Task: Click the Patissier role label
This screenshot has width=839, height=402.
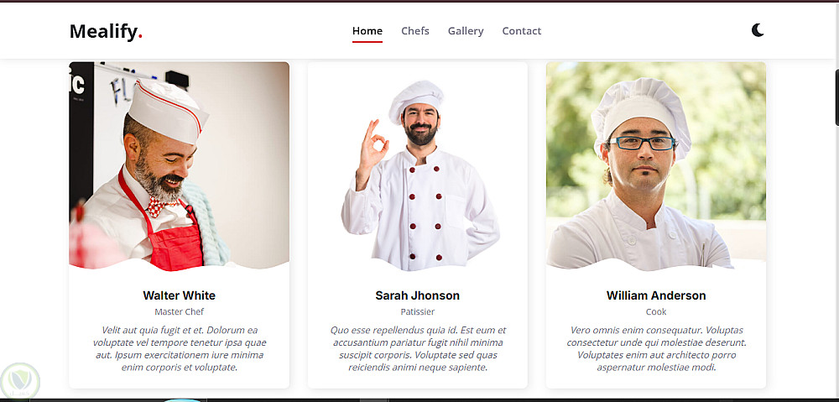Action: 417,311
